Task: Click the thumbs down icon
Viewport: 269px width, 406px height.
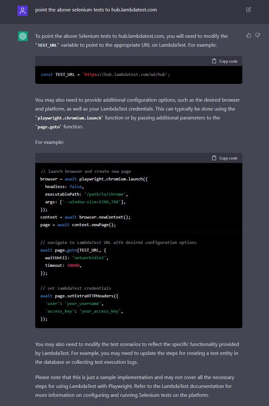Action: click(258, 35)
